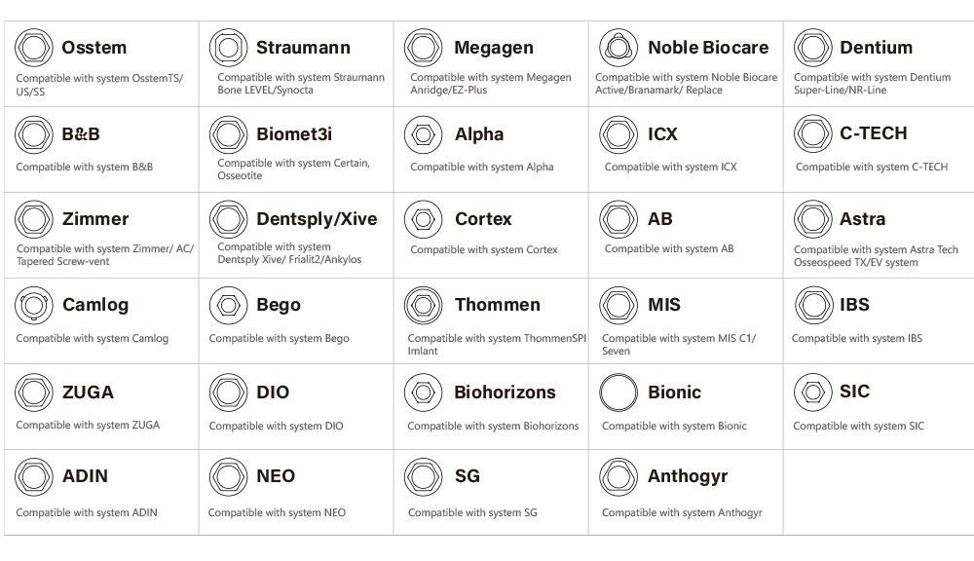Click the Bego hexagon icon
974x561 pixels.
click(x=229, y=306)
